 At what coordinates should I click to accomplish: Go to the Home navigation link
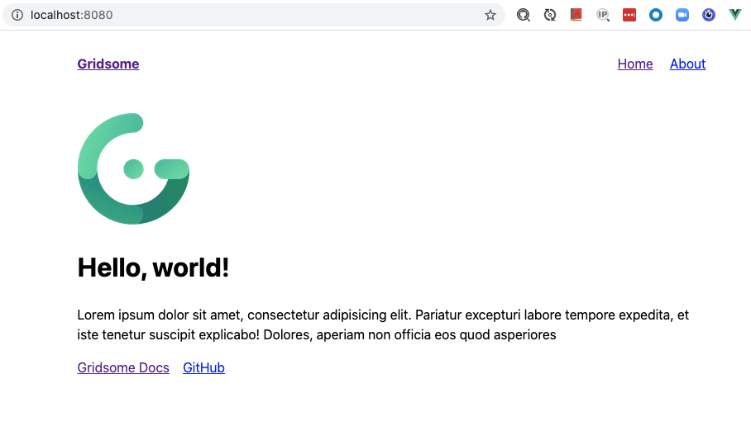pyautogui.click(x=635, y=64)
